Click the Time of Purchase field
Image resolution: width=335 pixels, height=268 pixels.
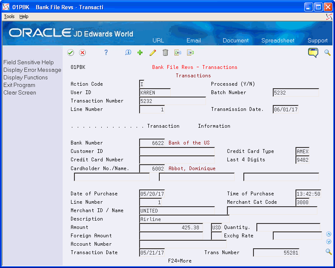(308, 194)
